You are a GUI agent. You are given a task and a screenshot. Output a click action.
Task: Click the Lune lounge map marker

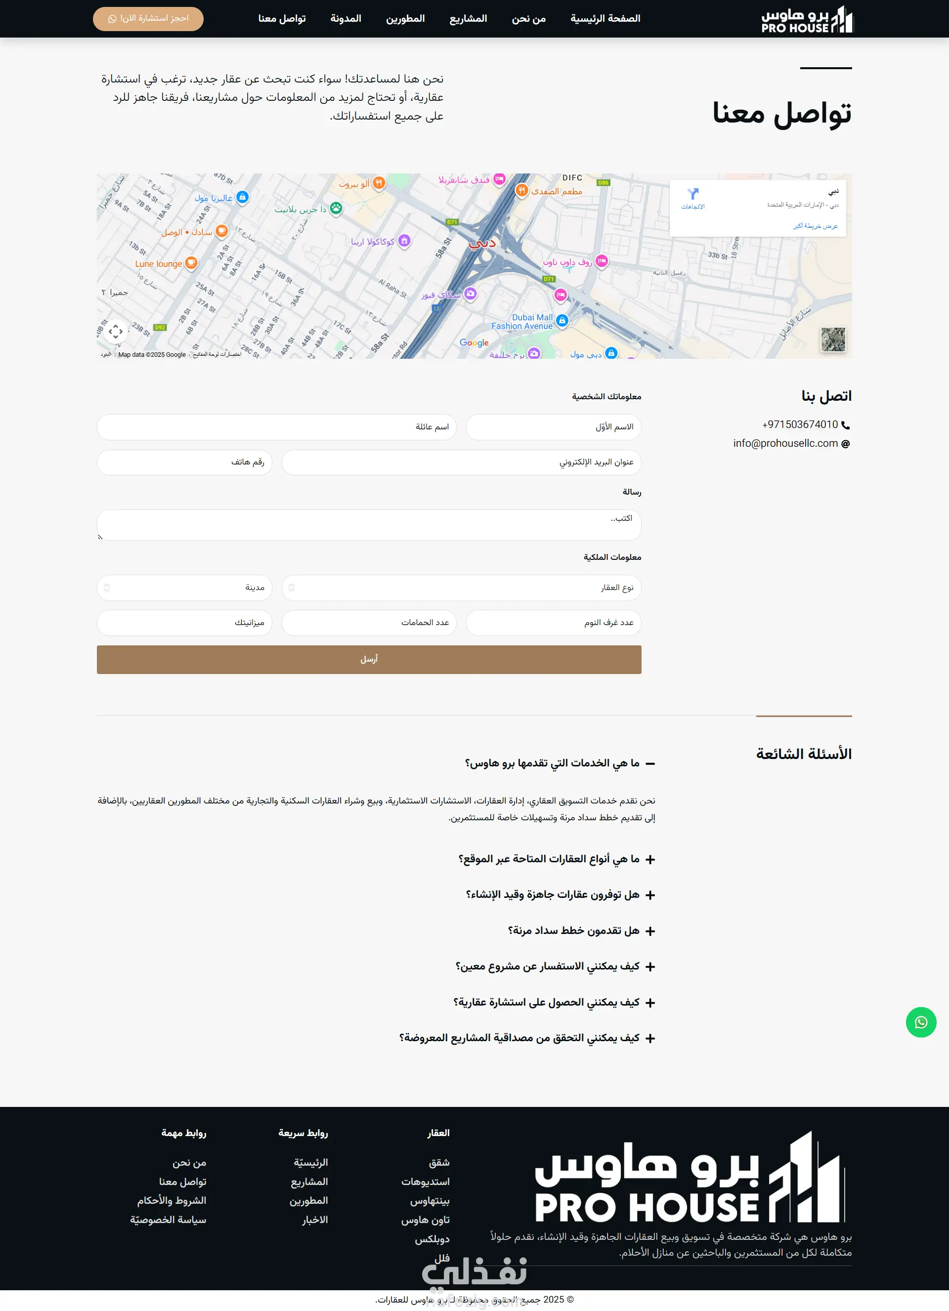191,263
